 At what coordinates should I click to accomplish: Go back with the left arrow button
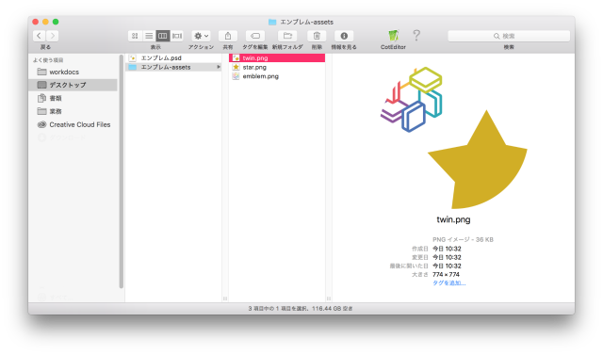(x=39, y=36)
